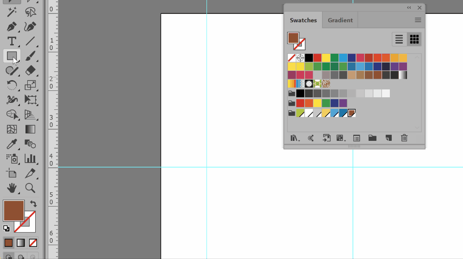
Task: Select the Shaper tool
Action: pyautogui.click(x=12, y=70)
